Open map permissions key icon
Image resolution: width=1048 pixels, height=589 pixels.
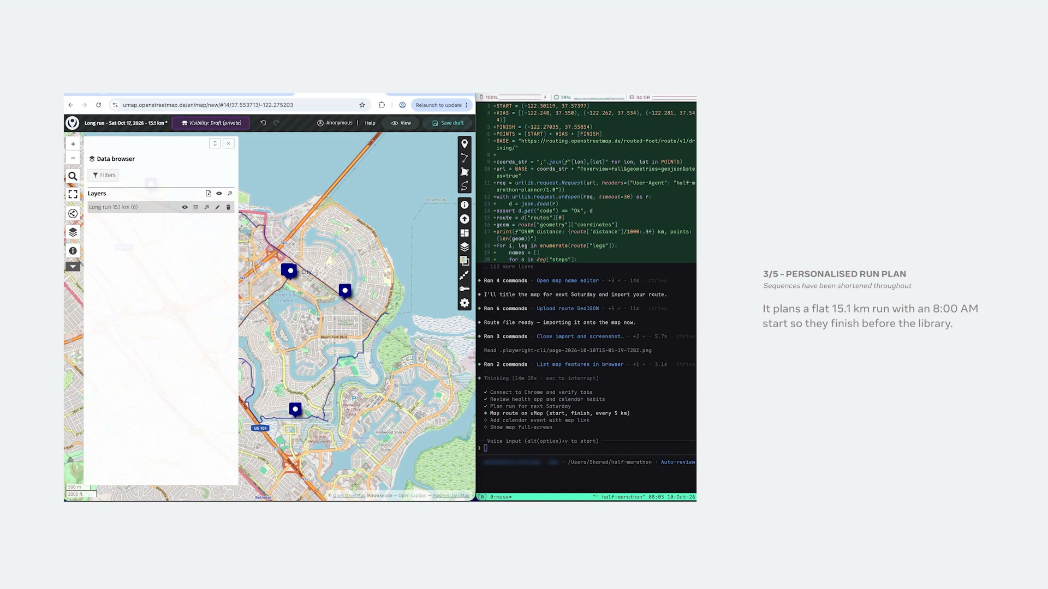(465, 289)
